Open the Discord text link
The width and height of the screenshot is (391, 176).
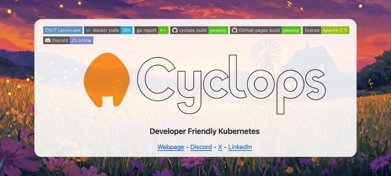201,147
